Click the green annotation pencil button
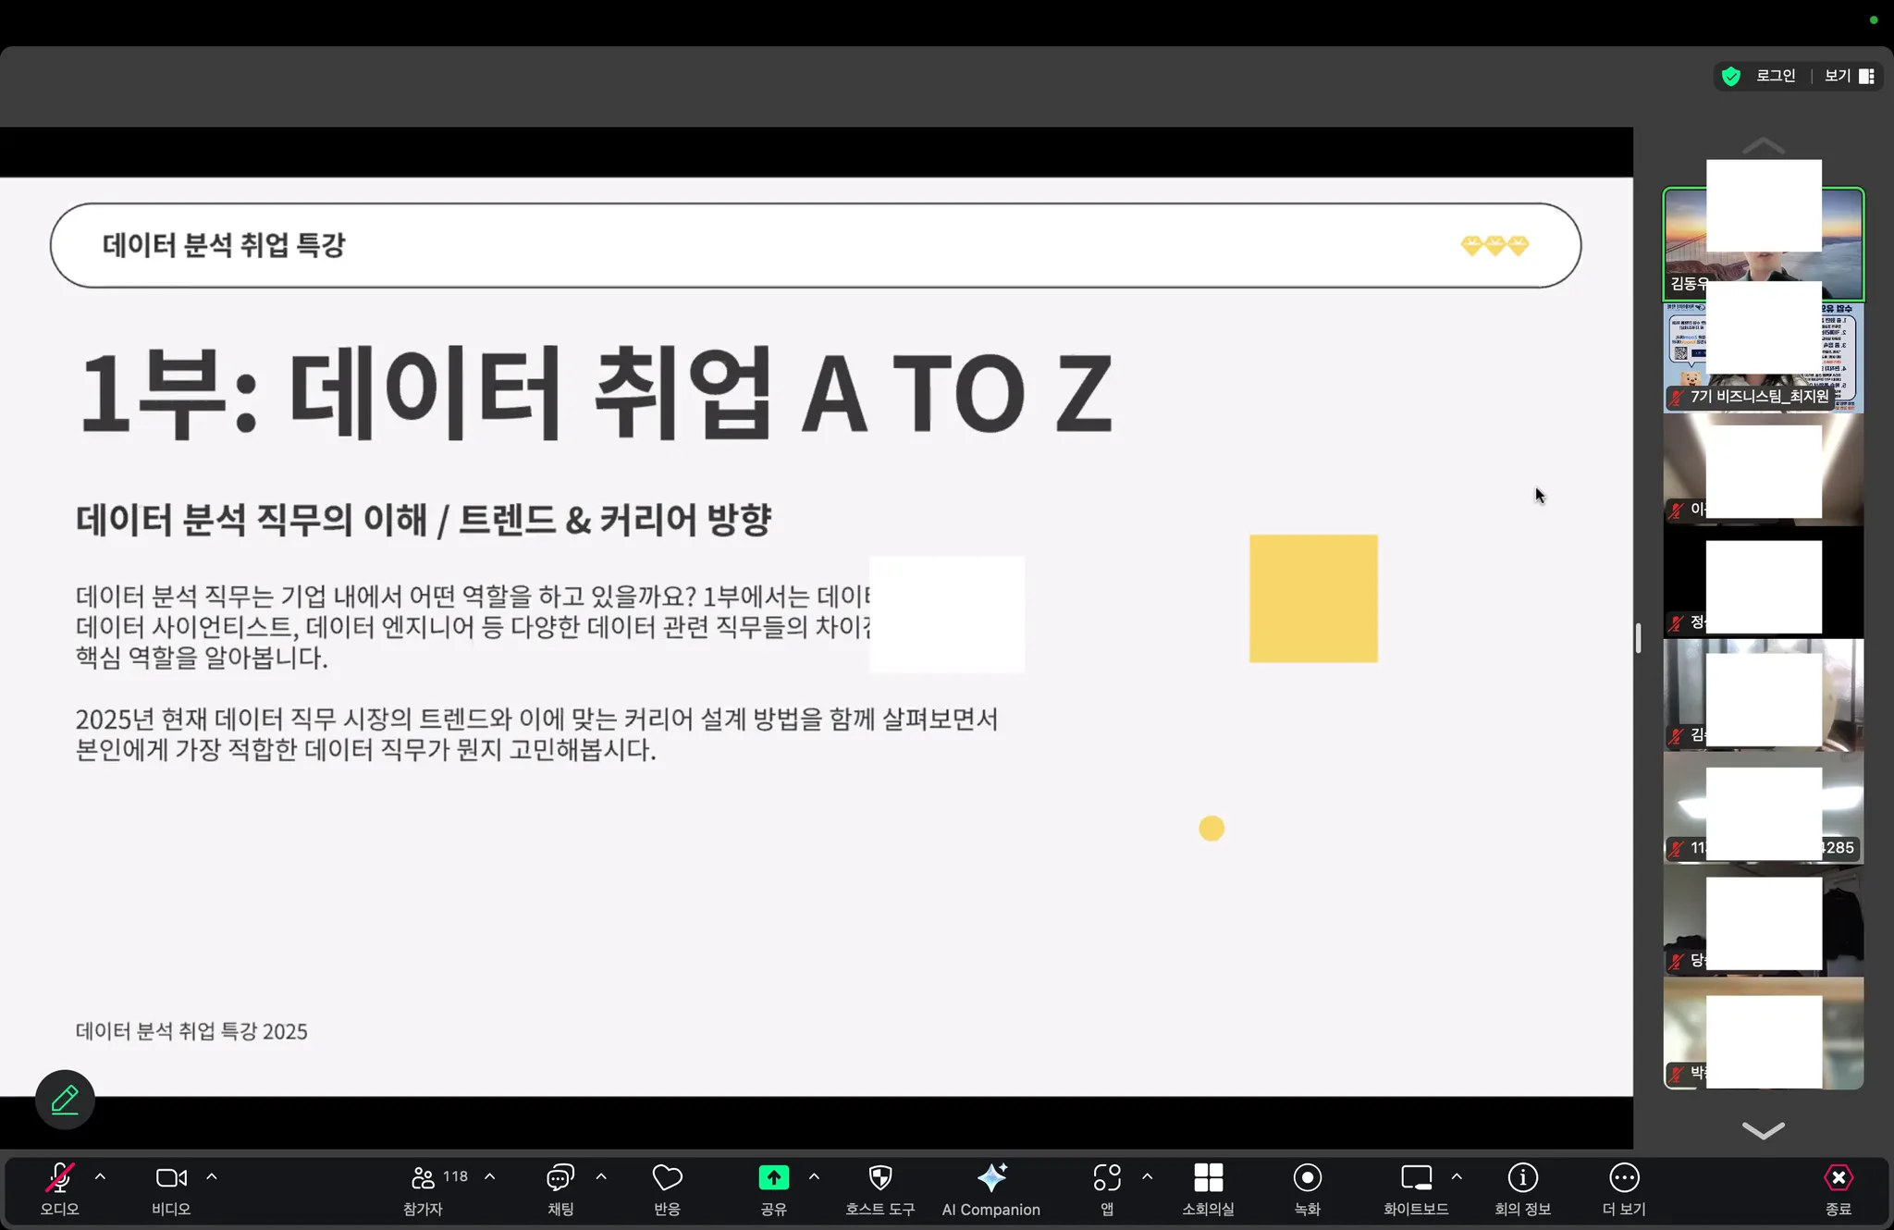This screenshot has height=1230, width=1894. tap(65, 1100)
